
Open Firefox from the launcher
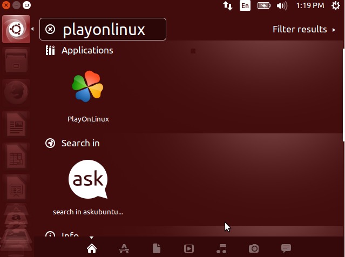pos(16,92)
